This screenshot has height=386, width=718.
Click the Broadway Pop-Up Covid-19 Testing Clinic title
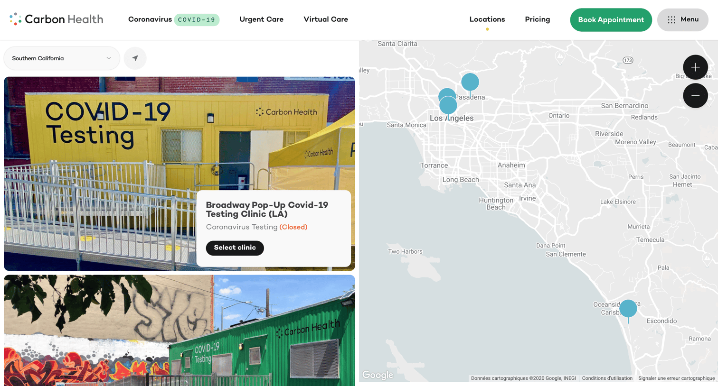[x=267, y=210]
